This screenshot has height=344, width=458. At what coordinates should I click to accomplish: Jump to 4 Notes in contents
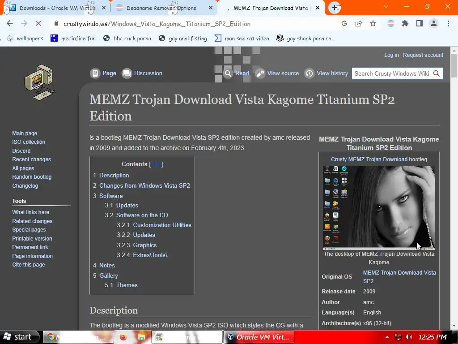(104, 265)
